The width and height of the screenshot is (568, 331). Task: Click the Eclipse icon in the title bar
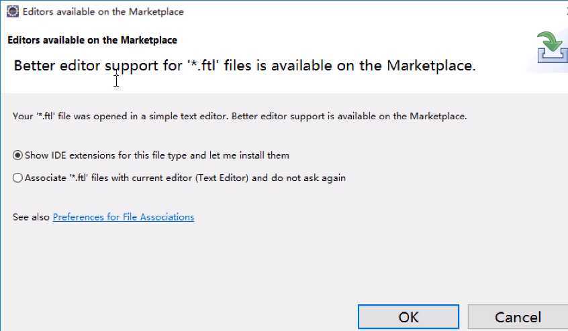12,11
